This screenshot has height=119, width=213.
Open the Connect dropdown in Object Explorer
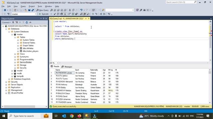coord(6,22)
